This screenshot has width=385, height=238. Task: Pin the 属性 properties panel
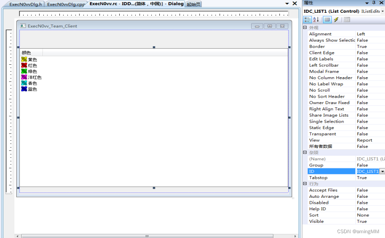[x=374, y=3]
